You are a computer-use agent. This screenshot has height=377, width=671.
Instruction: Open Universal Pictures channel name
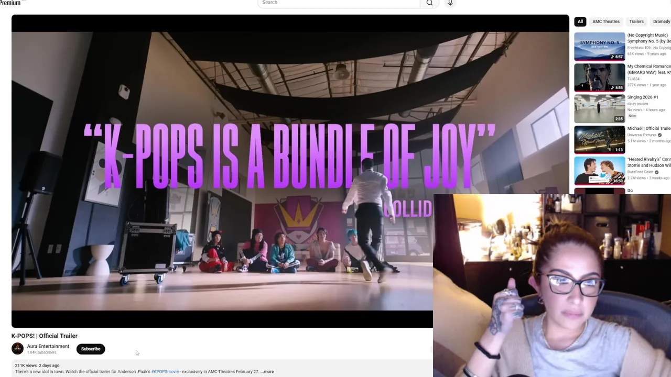coord(642,135)
